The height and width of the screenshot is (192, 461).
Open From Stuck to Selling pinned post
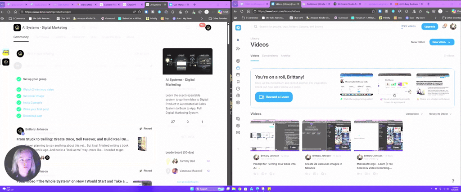coord(72,139)
